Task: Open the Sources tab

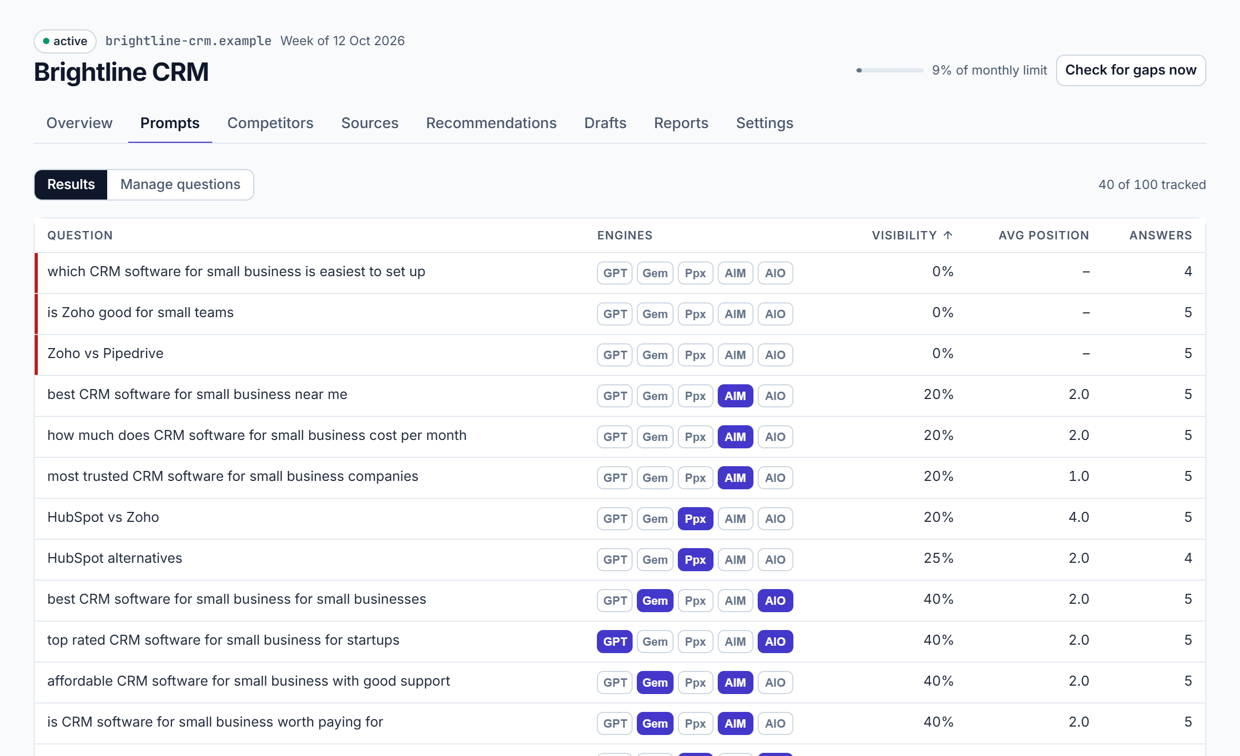Action: point(370,123)
